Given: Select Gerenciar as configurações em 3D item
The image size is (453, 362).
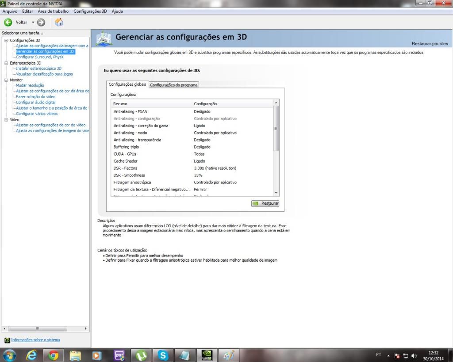Looking at the screenshot, I should point(45,51).
